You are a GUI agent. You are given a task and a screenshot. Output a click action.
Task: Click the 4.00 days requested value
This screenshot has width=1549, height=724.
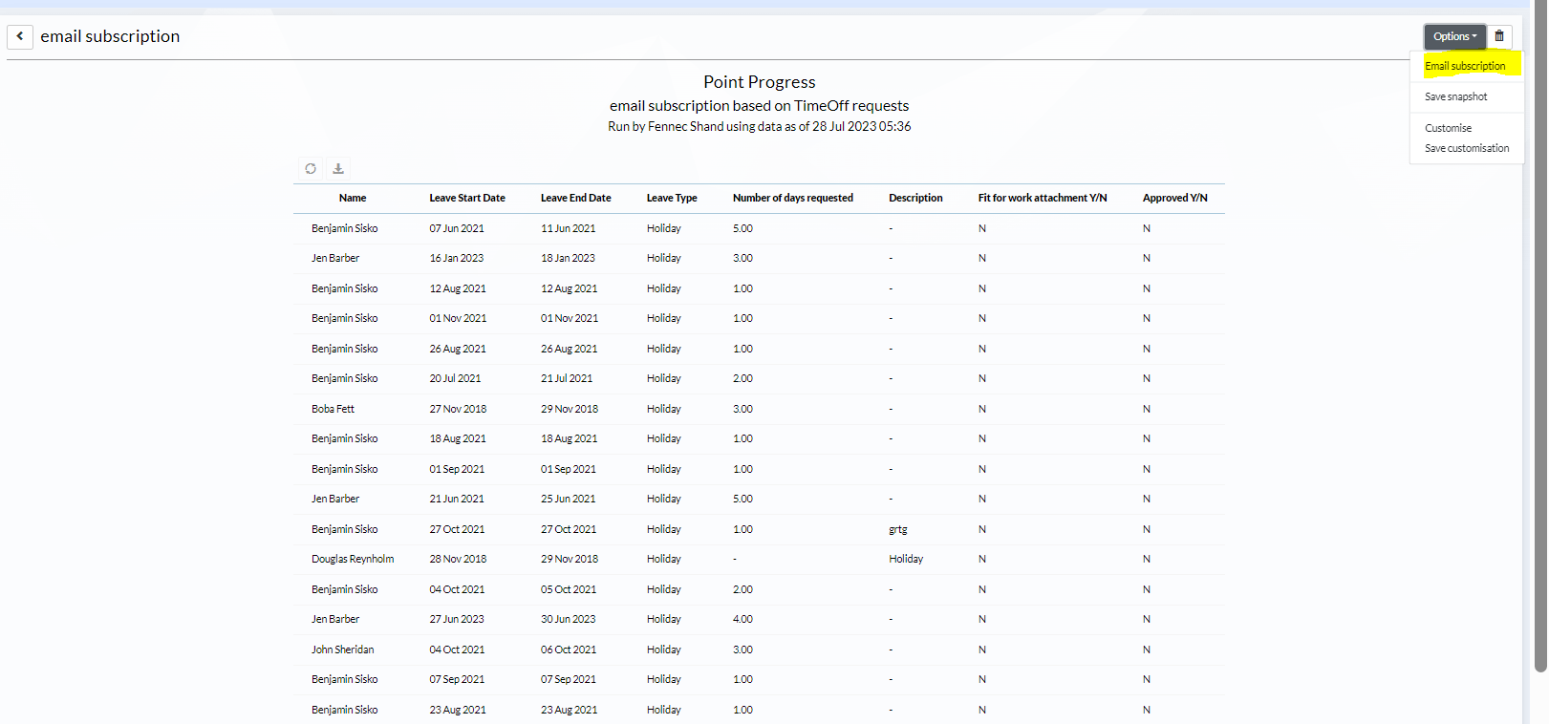coord(742,619)
